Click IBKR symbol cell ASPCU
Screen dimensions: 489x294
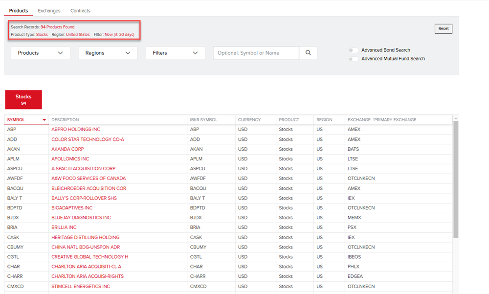point(198,169)
